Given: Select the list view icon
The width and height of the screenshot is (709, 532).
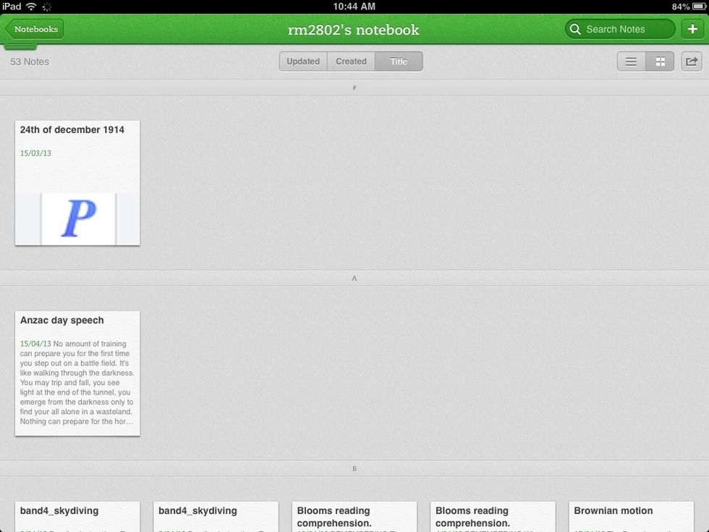Looking at the screenshot, I should click(631, 62).
